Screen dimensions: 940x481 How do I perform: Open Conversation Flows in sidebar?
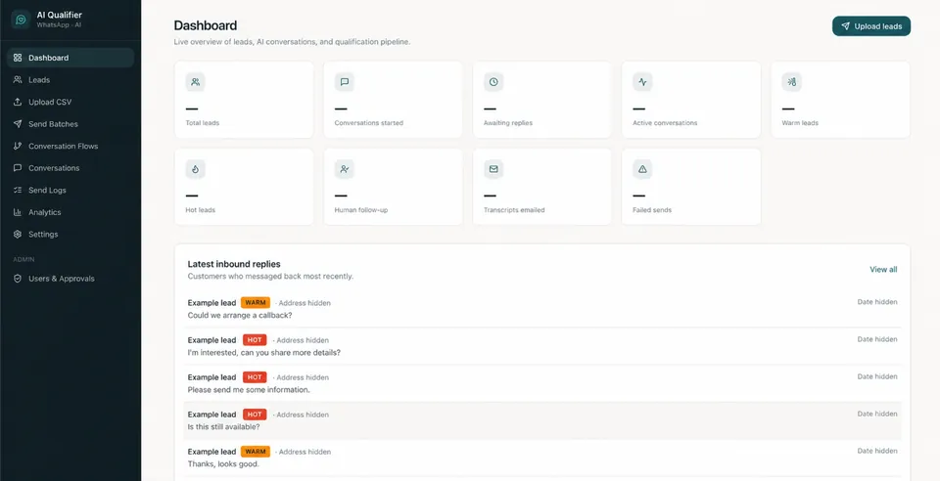pyautogui.click(x=70, y=146)
